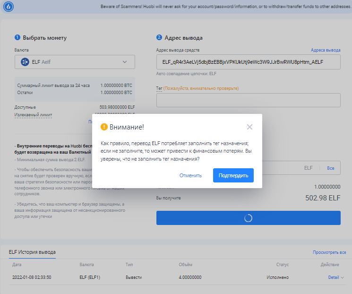Image resolution: width=352 pixels, height=294 pixels.
Task: Click the scam warning banner text
Action: [x=225, y=7]
